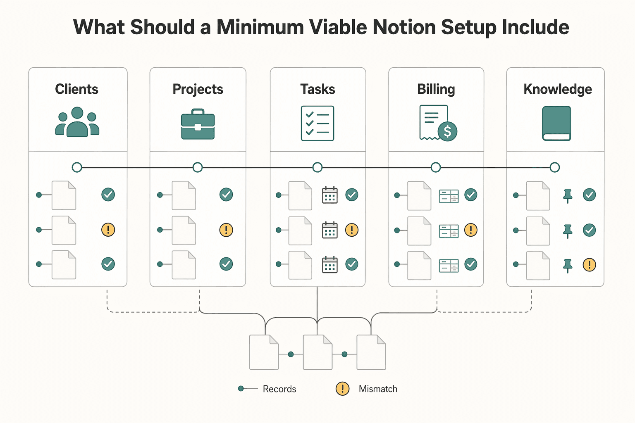Click the timeline node under Billing

(436, 167)
